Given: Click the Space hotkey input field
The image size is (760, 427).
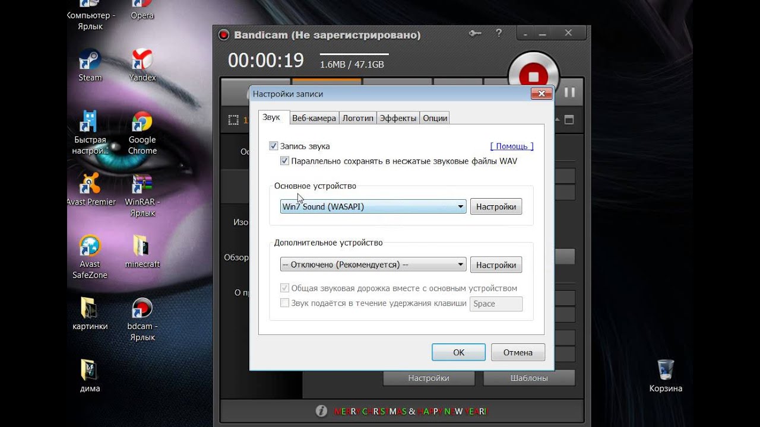Looking at the screenshot, I should tap(496, 304).
